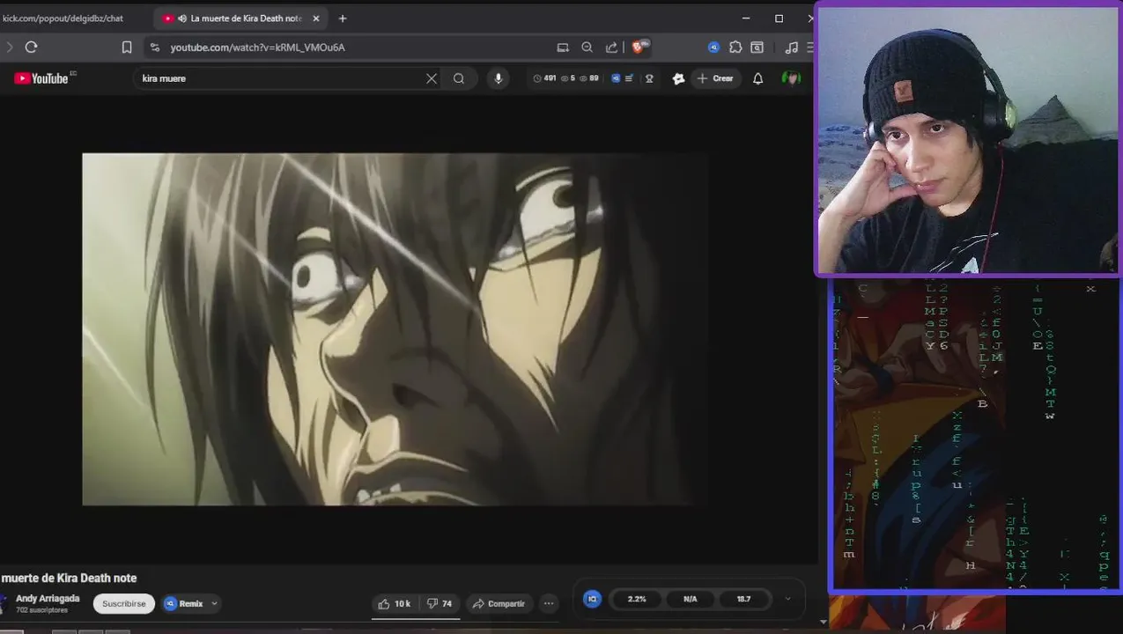This screenshot has height=634, width=1123.
Task: Click the media playlist music-note icon
Action: [791, 48]
